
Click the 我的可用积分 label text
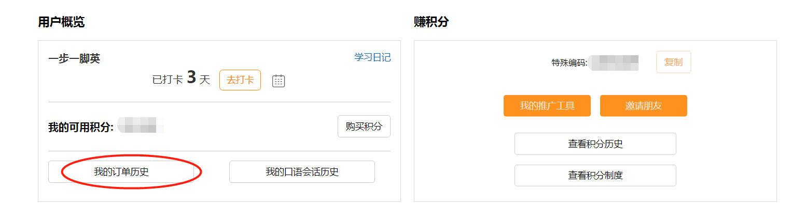click(x=81, y=127)
